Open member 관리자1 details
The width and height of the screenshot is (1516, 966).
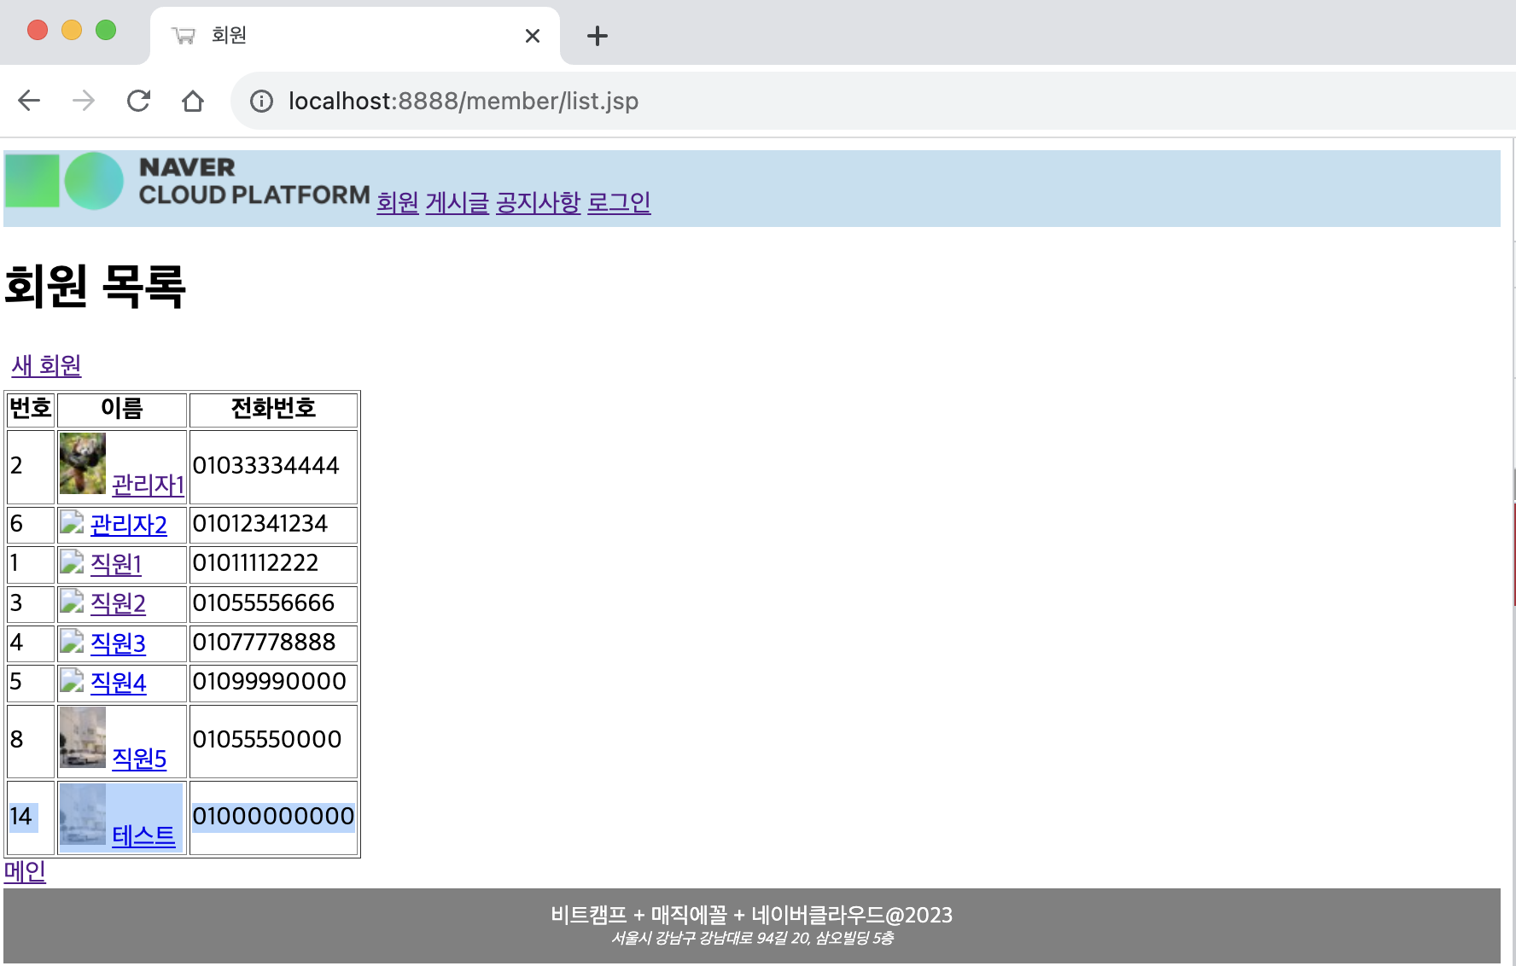click(x=148, y=485)
